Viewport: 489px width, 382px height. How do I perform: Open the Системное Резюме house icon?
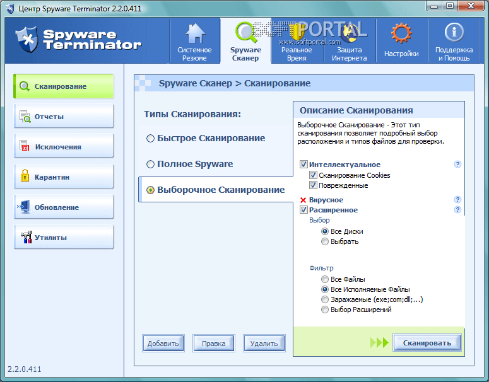(195, 33)
